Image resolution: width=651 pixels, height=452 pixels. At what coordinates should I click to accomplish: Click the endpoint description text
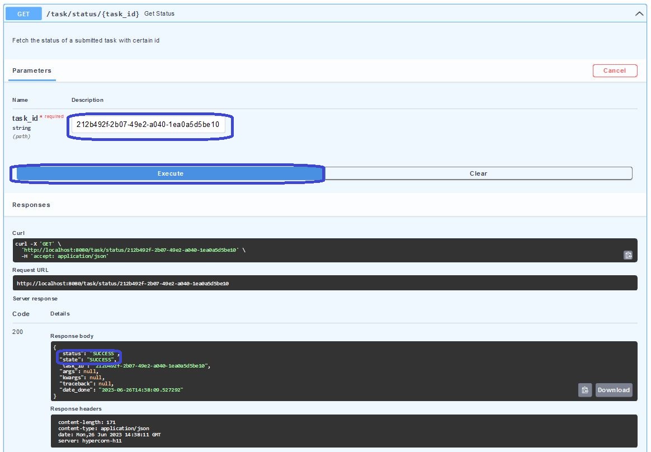point(86,40)
